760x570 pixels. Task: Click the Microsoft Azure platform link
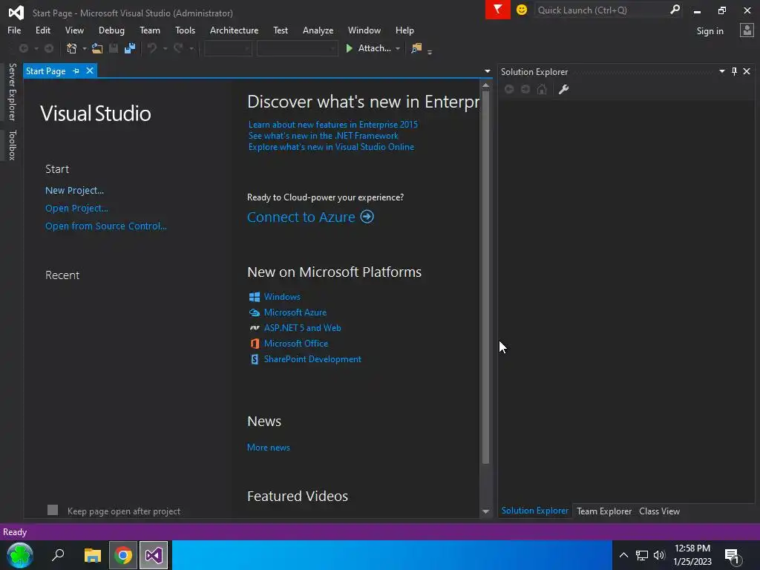295,312
